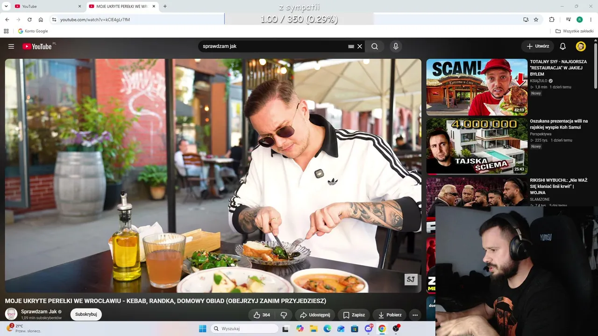Launch Microsoft Edge from the taskbar

(x=327, y=329)
